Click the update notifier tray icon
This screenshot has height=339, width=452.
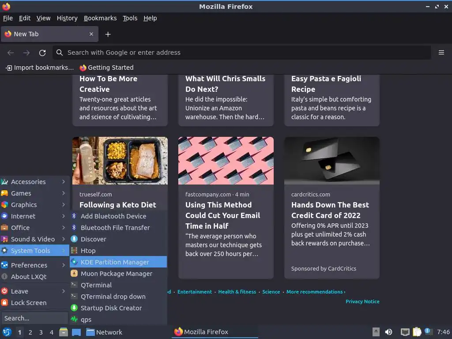point(428,331)
